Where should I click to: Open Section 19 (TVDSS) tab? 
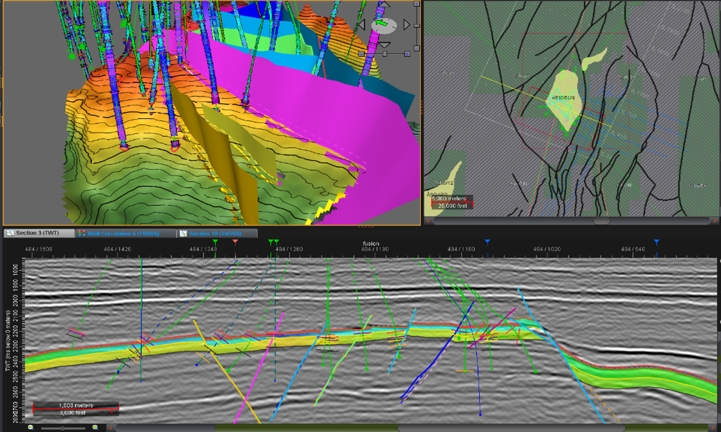click(x=215, y=233)
